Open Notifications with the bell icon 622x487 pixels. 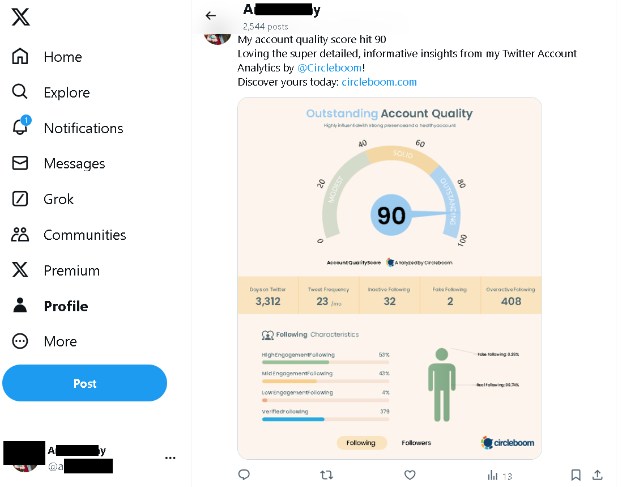tap(19, 128)
